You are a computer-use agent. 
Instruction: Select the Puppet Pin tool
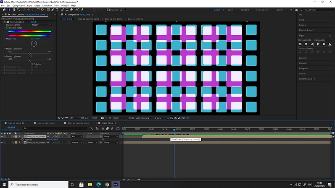point(82,10)
